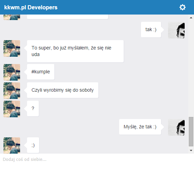This screenshot has width=194, height=173.
Task: Click the avatar beside the '?' message
Action: [12, 109]
